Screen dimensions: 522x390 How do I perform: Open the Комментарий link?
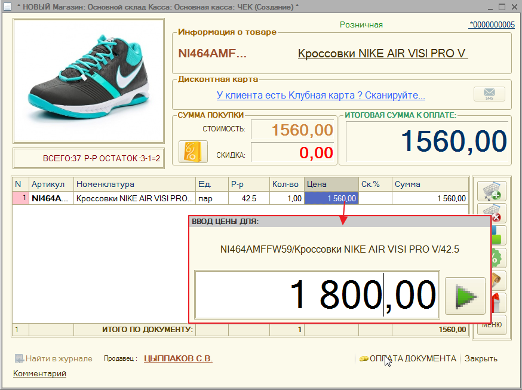[39, 373]
